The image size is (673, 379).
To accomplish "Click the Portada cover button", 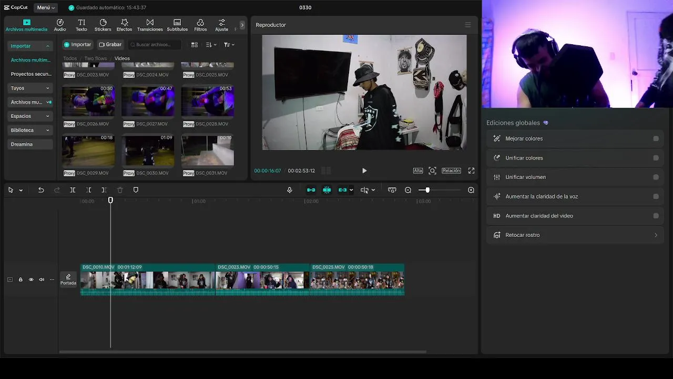I will [68, 280].
